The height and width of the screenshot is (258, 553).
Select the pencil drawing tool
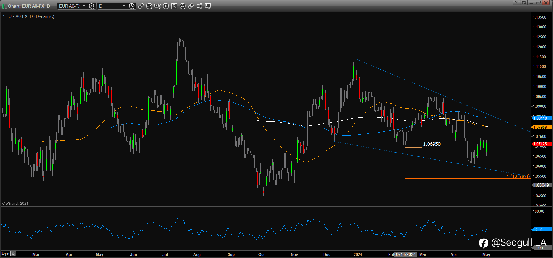click(x=141, y=6)
